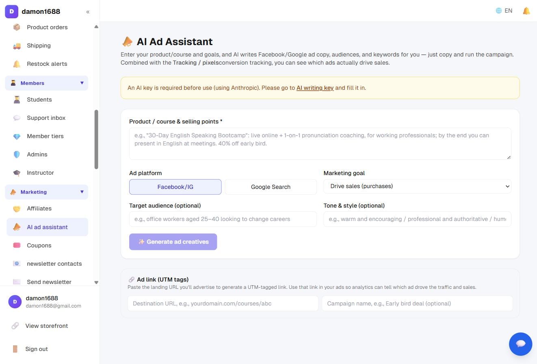537x364 pixels.
Task: Click the Ad link (UTM tags) heading
Action: click(162, 279)
